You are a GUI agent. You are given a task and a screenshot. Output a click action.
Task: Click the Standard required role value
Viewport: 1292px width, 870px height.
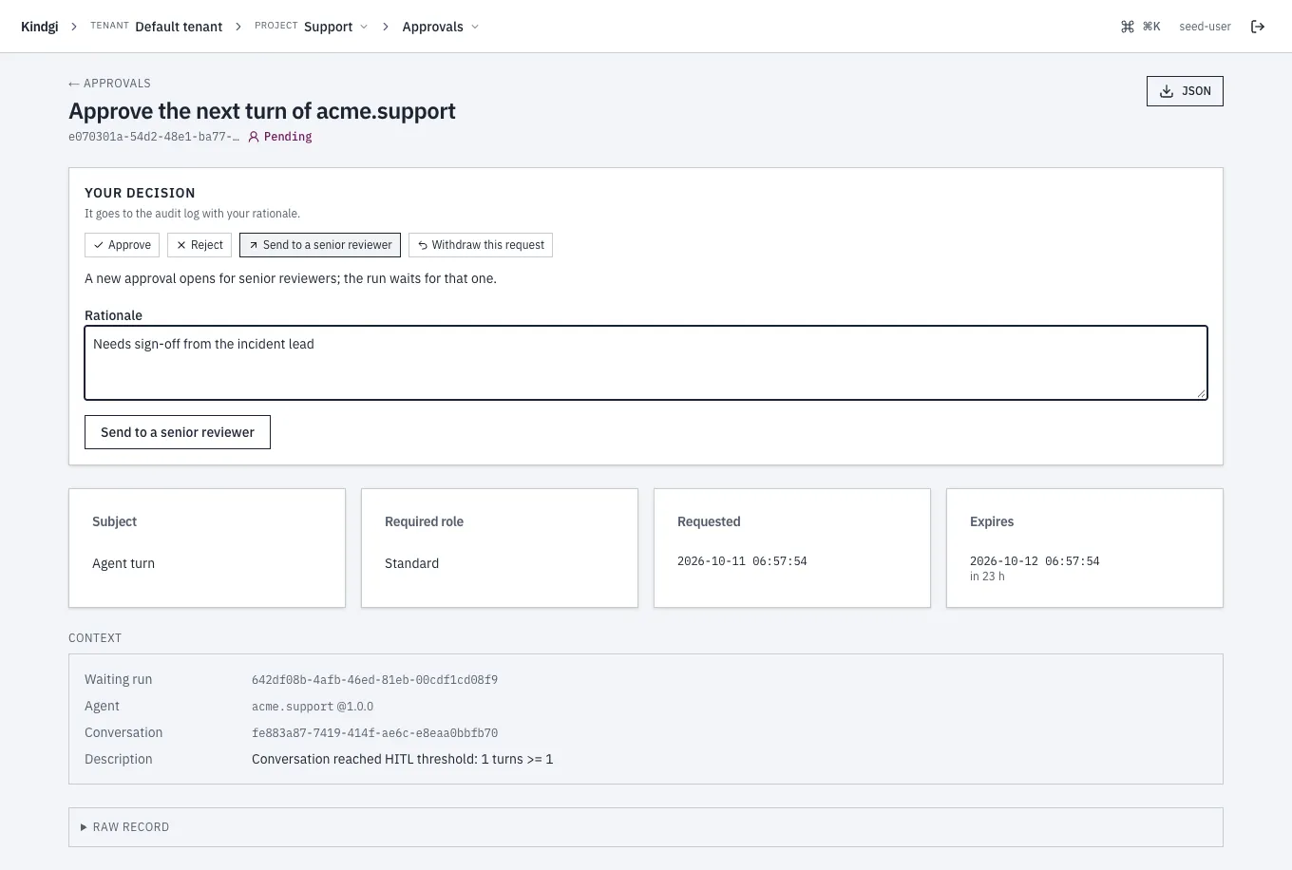point(411,563)
